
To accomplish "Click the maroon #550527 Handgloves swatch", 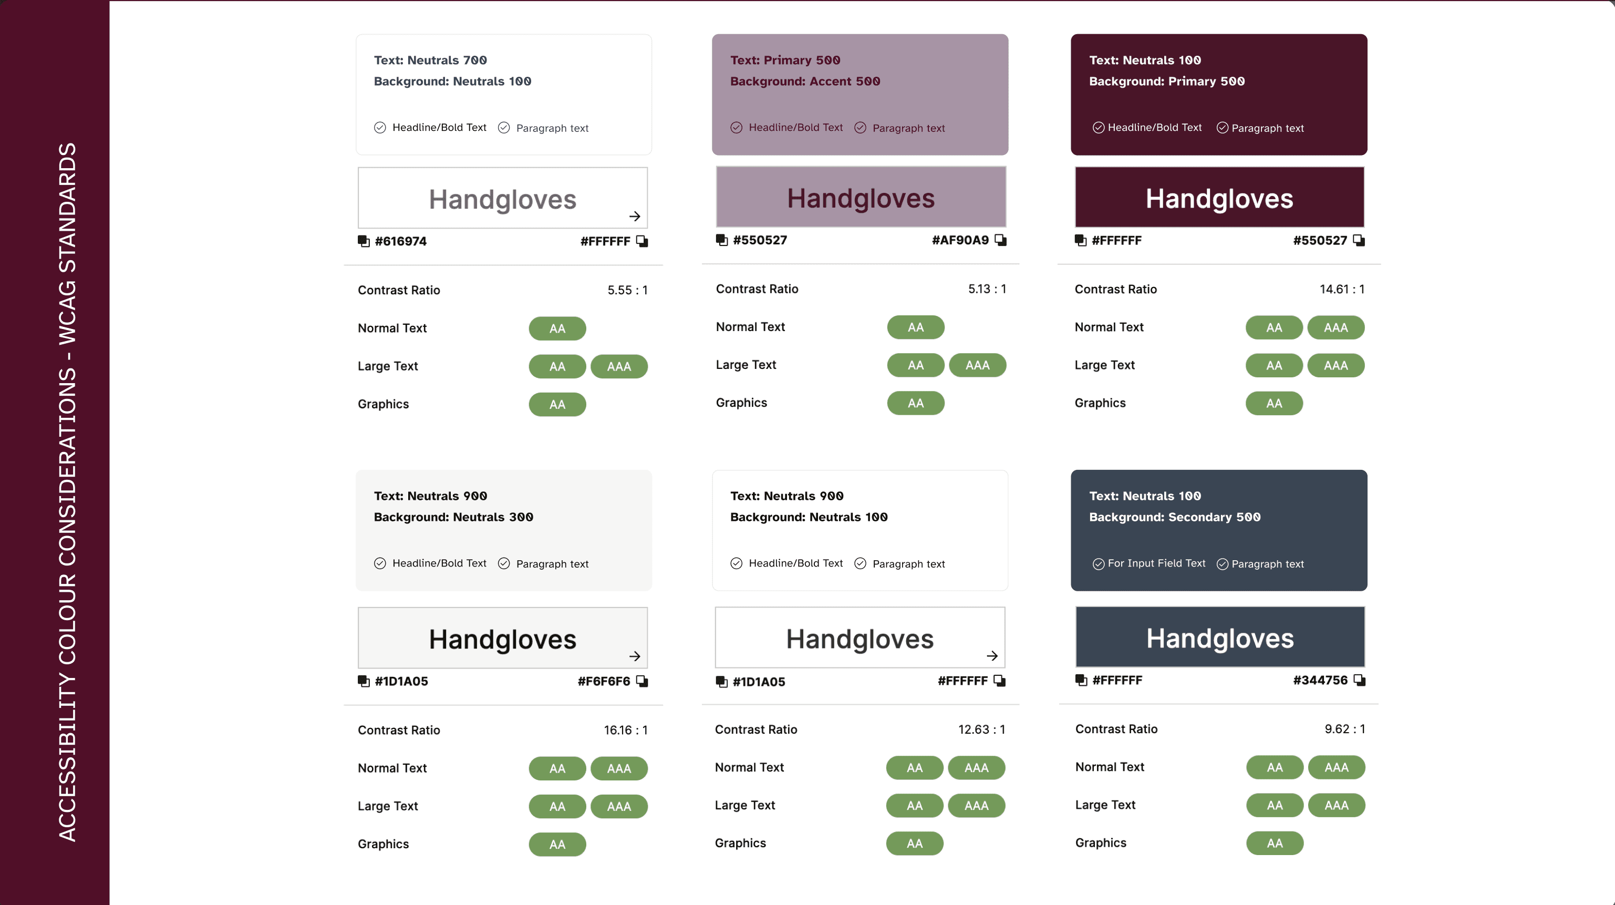I will coord(1219,198).
